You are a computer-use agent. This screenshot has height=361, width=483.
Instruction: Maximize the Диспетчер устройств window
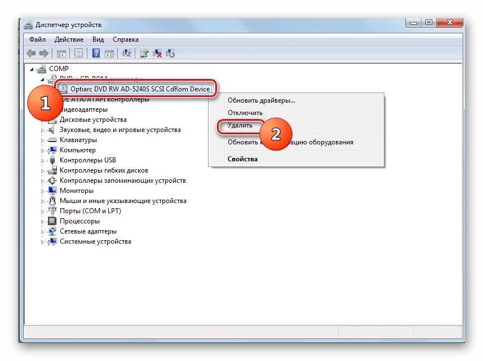tap(429, 23)
